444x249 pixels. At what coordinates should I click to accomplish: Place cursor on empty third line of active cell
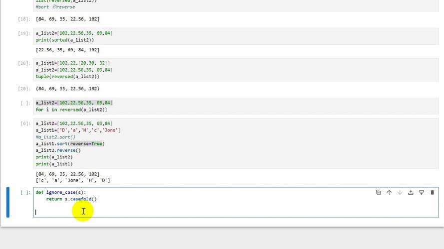pos(150,212)
